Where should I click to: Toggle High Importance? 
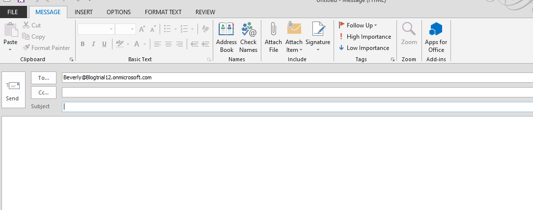365,37
